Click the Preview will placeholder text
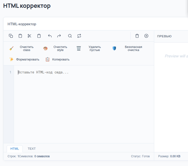This screenshot has height=166, width=188. point(176,56)
